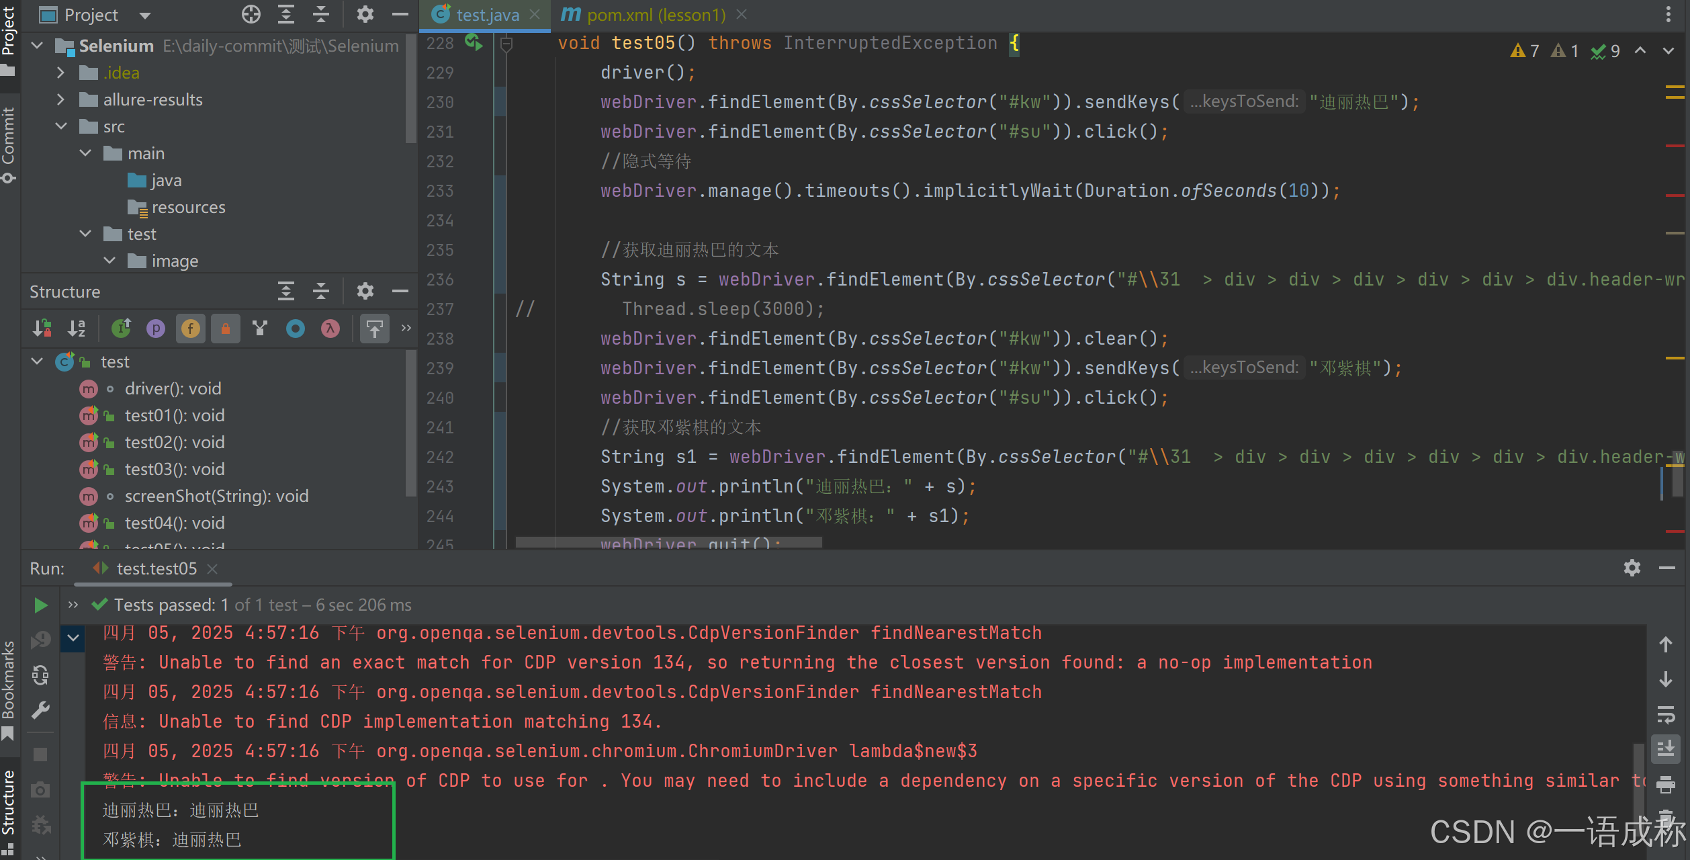Screen dimensions: 1690x860
Task: Select the test.test05 run tab
Action: coord(156,568)
